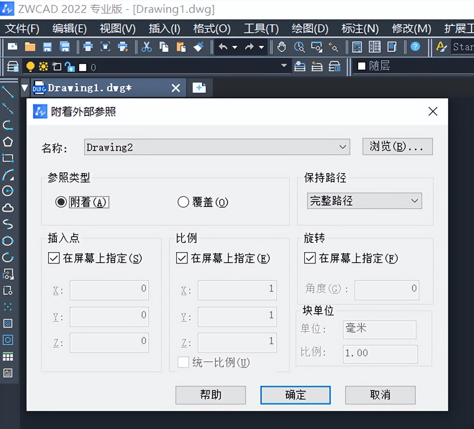Open the 完整路径 path type dropdown
Screen dimensions: 474x429
click(364, 201)
